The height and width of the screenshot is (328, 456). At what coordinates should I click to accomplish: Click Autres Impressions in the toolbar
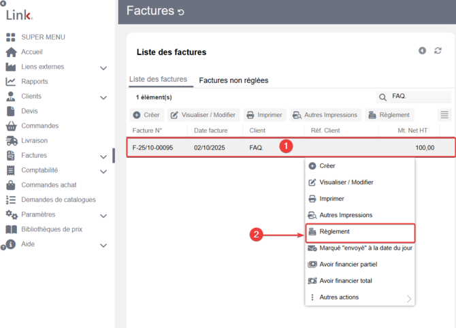pos(325,115)
